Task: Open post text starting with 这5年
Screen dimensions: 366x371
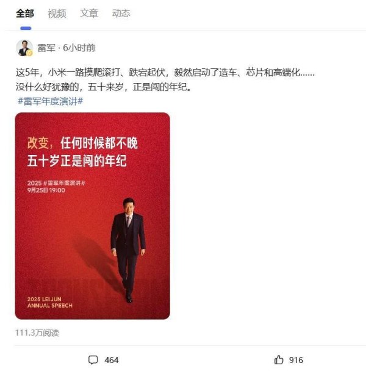Action: pyautogui.click(x=165, y=73)
